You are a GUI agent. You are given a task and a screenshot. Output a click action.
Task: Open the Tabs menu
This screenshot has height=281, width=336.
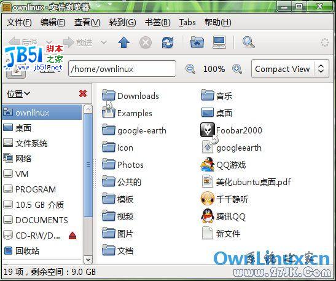coord(187,22)
